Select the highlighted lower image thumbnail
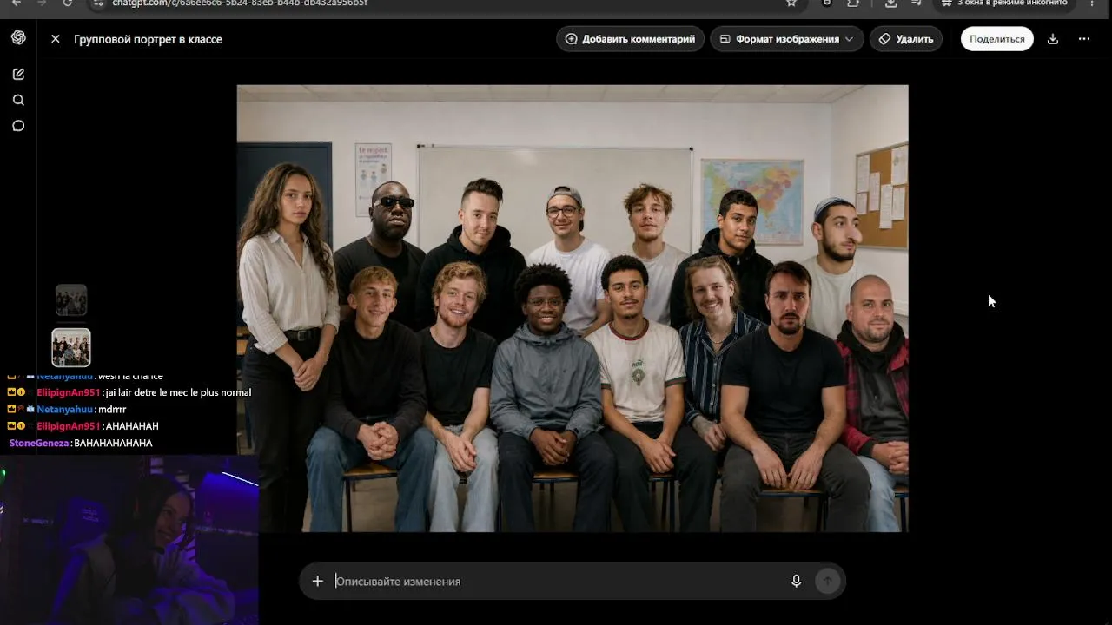This screenshot has height=625, width=1112. 71,347
